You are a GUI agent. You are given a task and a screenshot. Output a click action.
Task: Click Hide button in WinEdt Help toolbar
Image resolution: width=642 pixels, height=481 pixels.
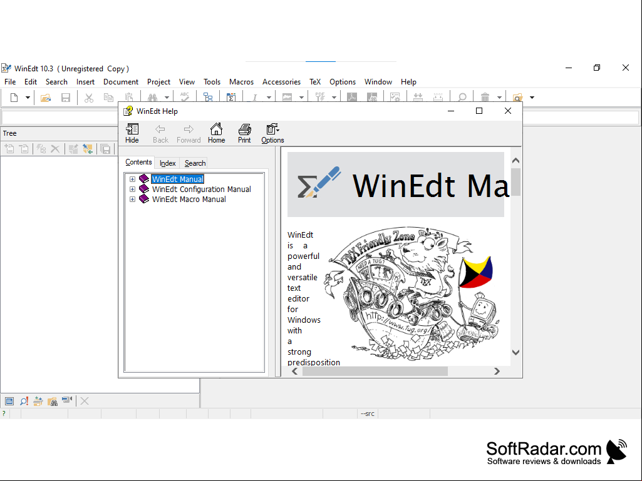(x=132, y=133)
